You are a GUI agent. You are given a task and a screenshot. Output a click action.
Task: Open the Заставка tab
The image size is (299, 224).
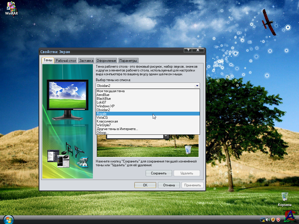click(x=86, y=61)
